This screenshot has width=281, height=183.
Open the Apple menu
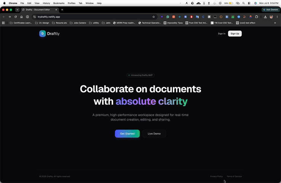coord(5,3)
